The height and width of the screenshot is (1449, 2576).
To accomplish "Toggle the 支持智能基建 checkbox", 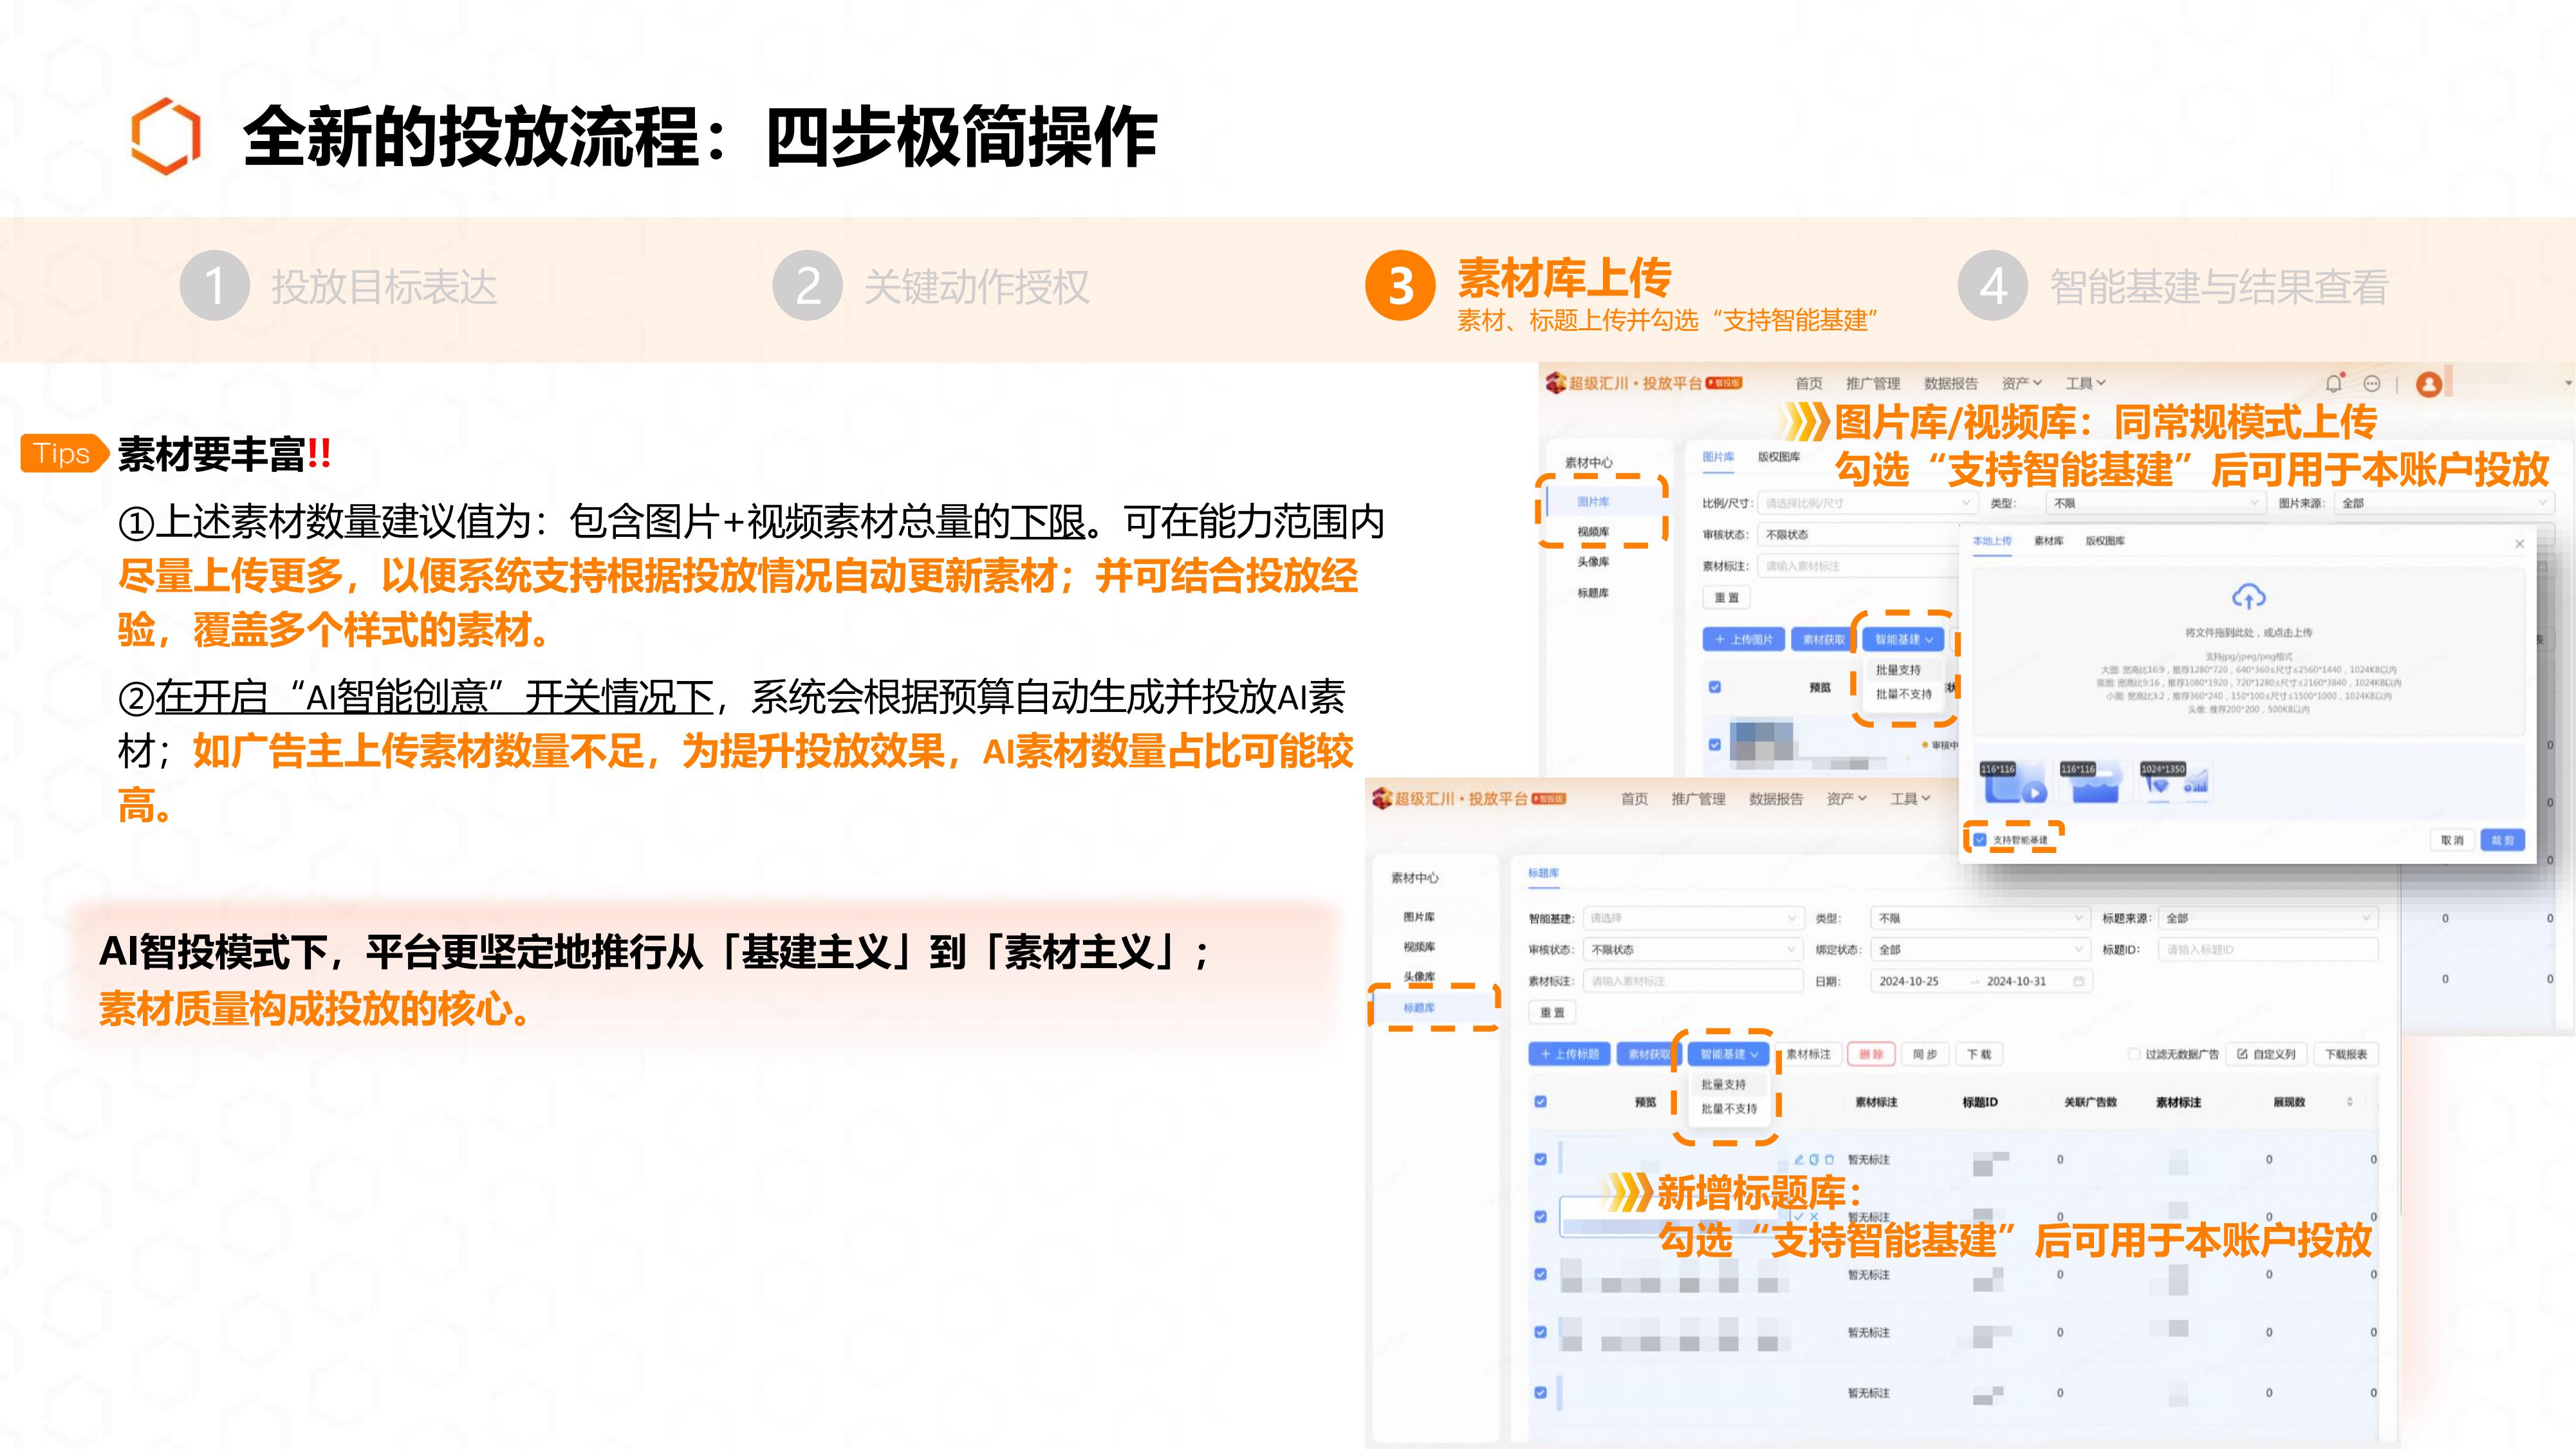I will [1980, 840].
